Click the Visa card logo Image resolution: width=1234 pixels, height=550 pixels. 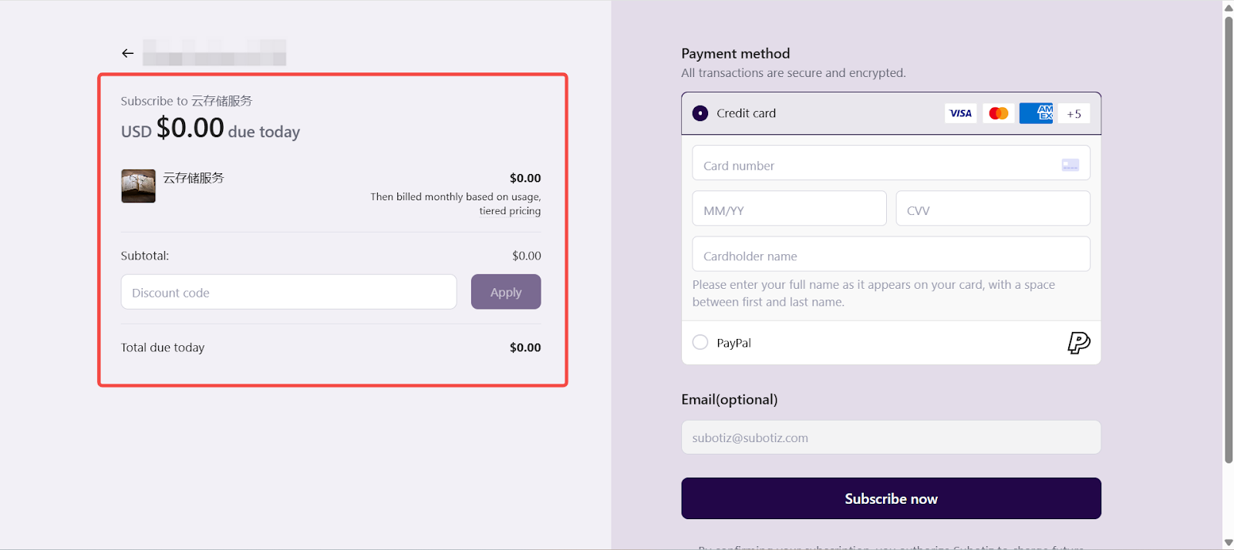click(960, 113)
